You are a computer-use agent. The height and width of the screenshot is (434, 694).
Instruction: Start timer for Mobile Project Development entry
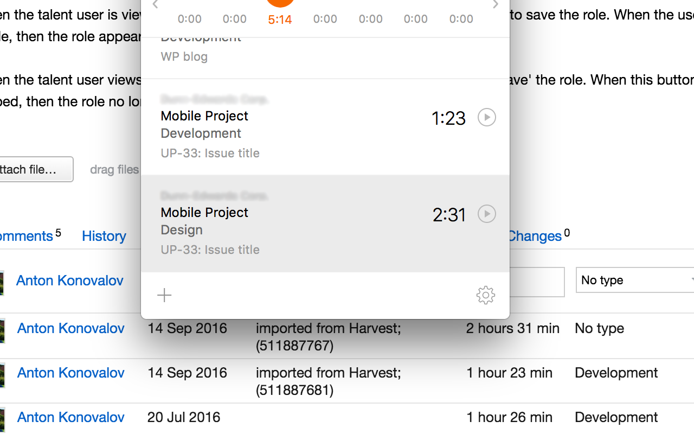click(x=486, y=117)
